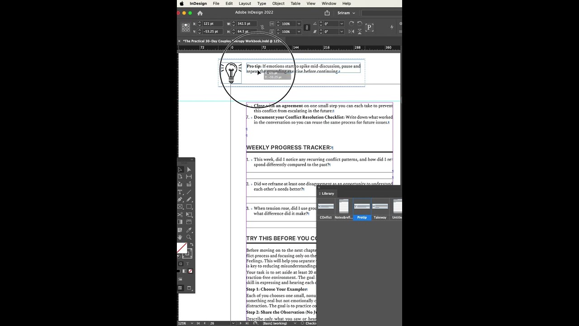Screen dimensions: 579x326
Task: Select the Gradient Swatch tool
Action: [x=180, y=222]
